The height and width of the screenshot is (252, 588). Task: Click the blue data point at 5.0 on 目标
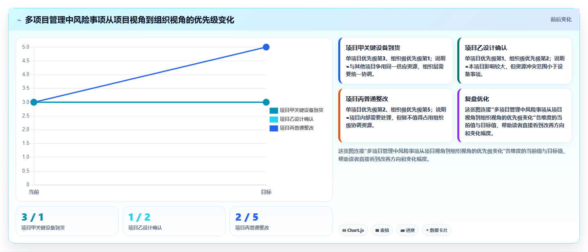pos(266,47)
